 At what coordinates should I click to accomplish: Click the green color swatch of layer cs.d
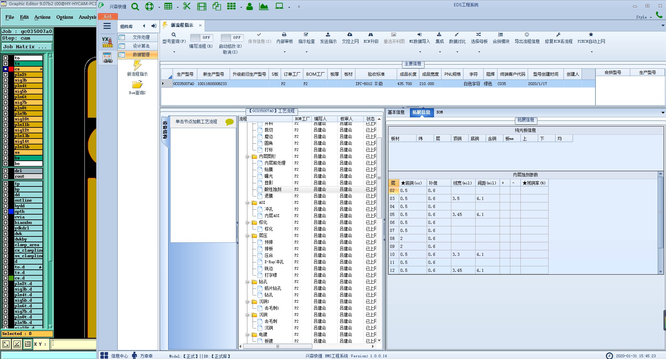[x=11, y=278]
